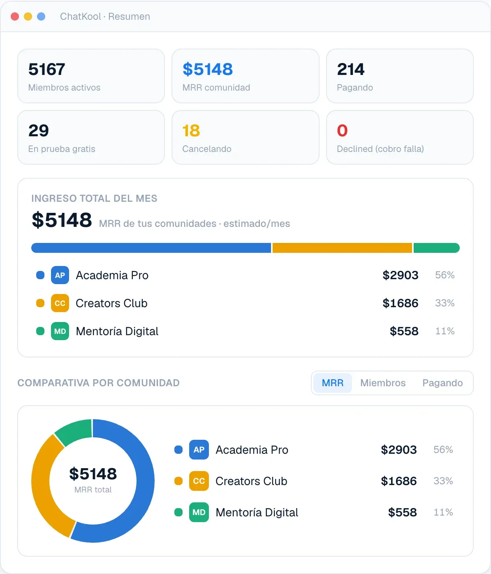491x574 pixels.
Task: Switch to the MRR comparison tab
Action: [x=332, y=383]
